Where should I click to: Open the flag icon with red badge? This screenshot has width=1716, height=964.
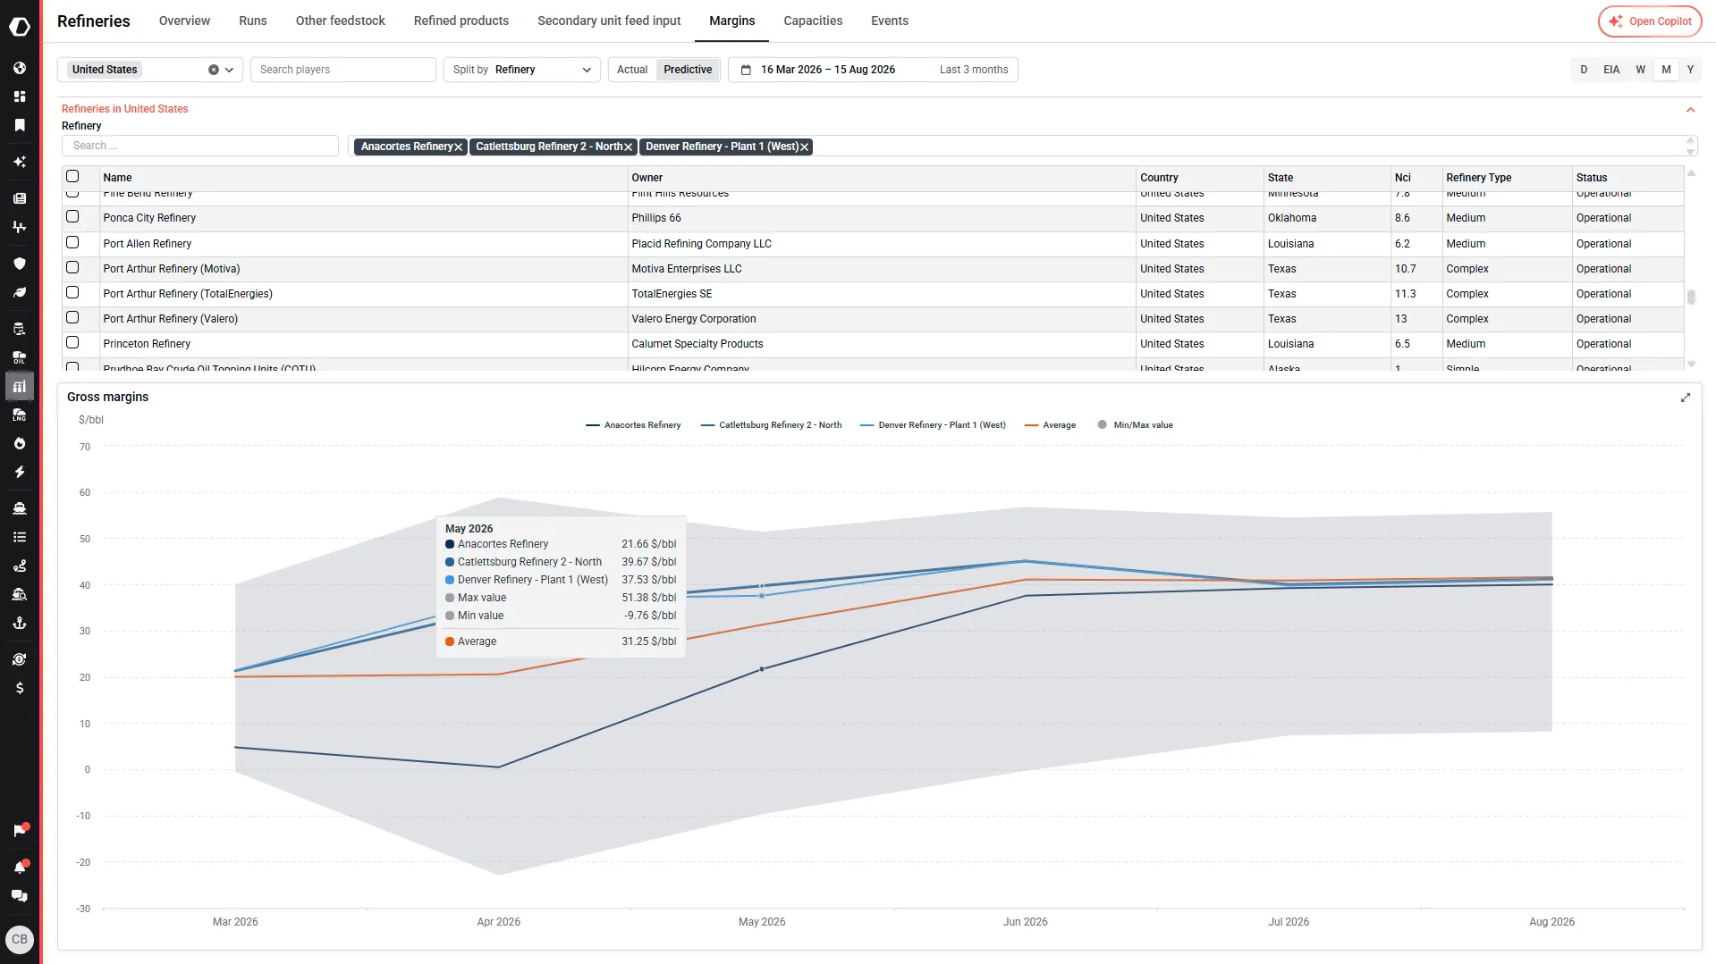tap(20, 831)
